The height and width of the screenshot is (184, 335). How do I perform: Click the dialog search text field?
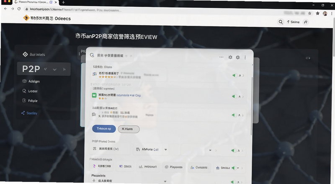point(111,56)
